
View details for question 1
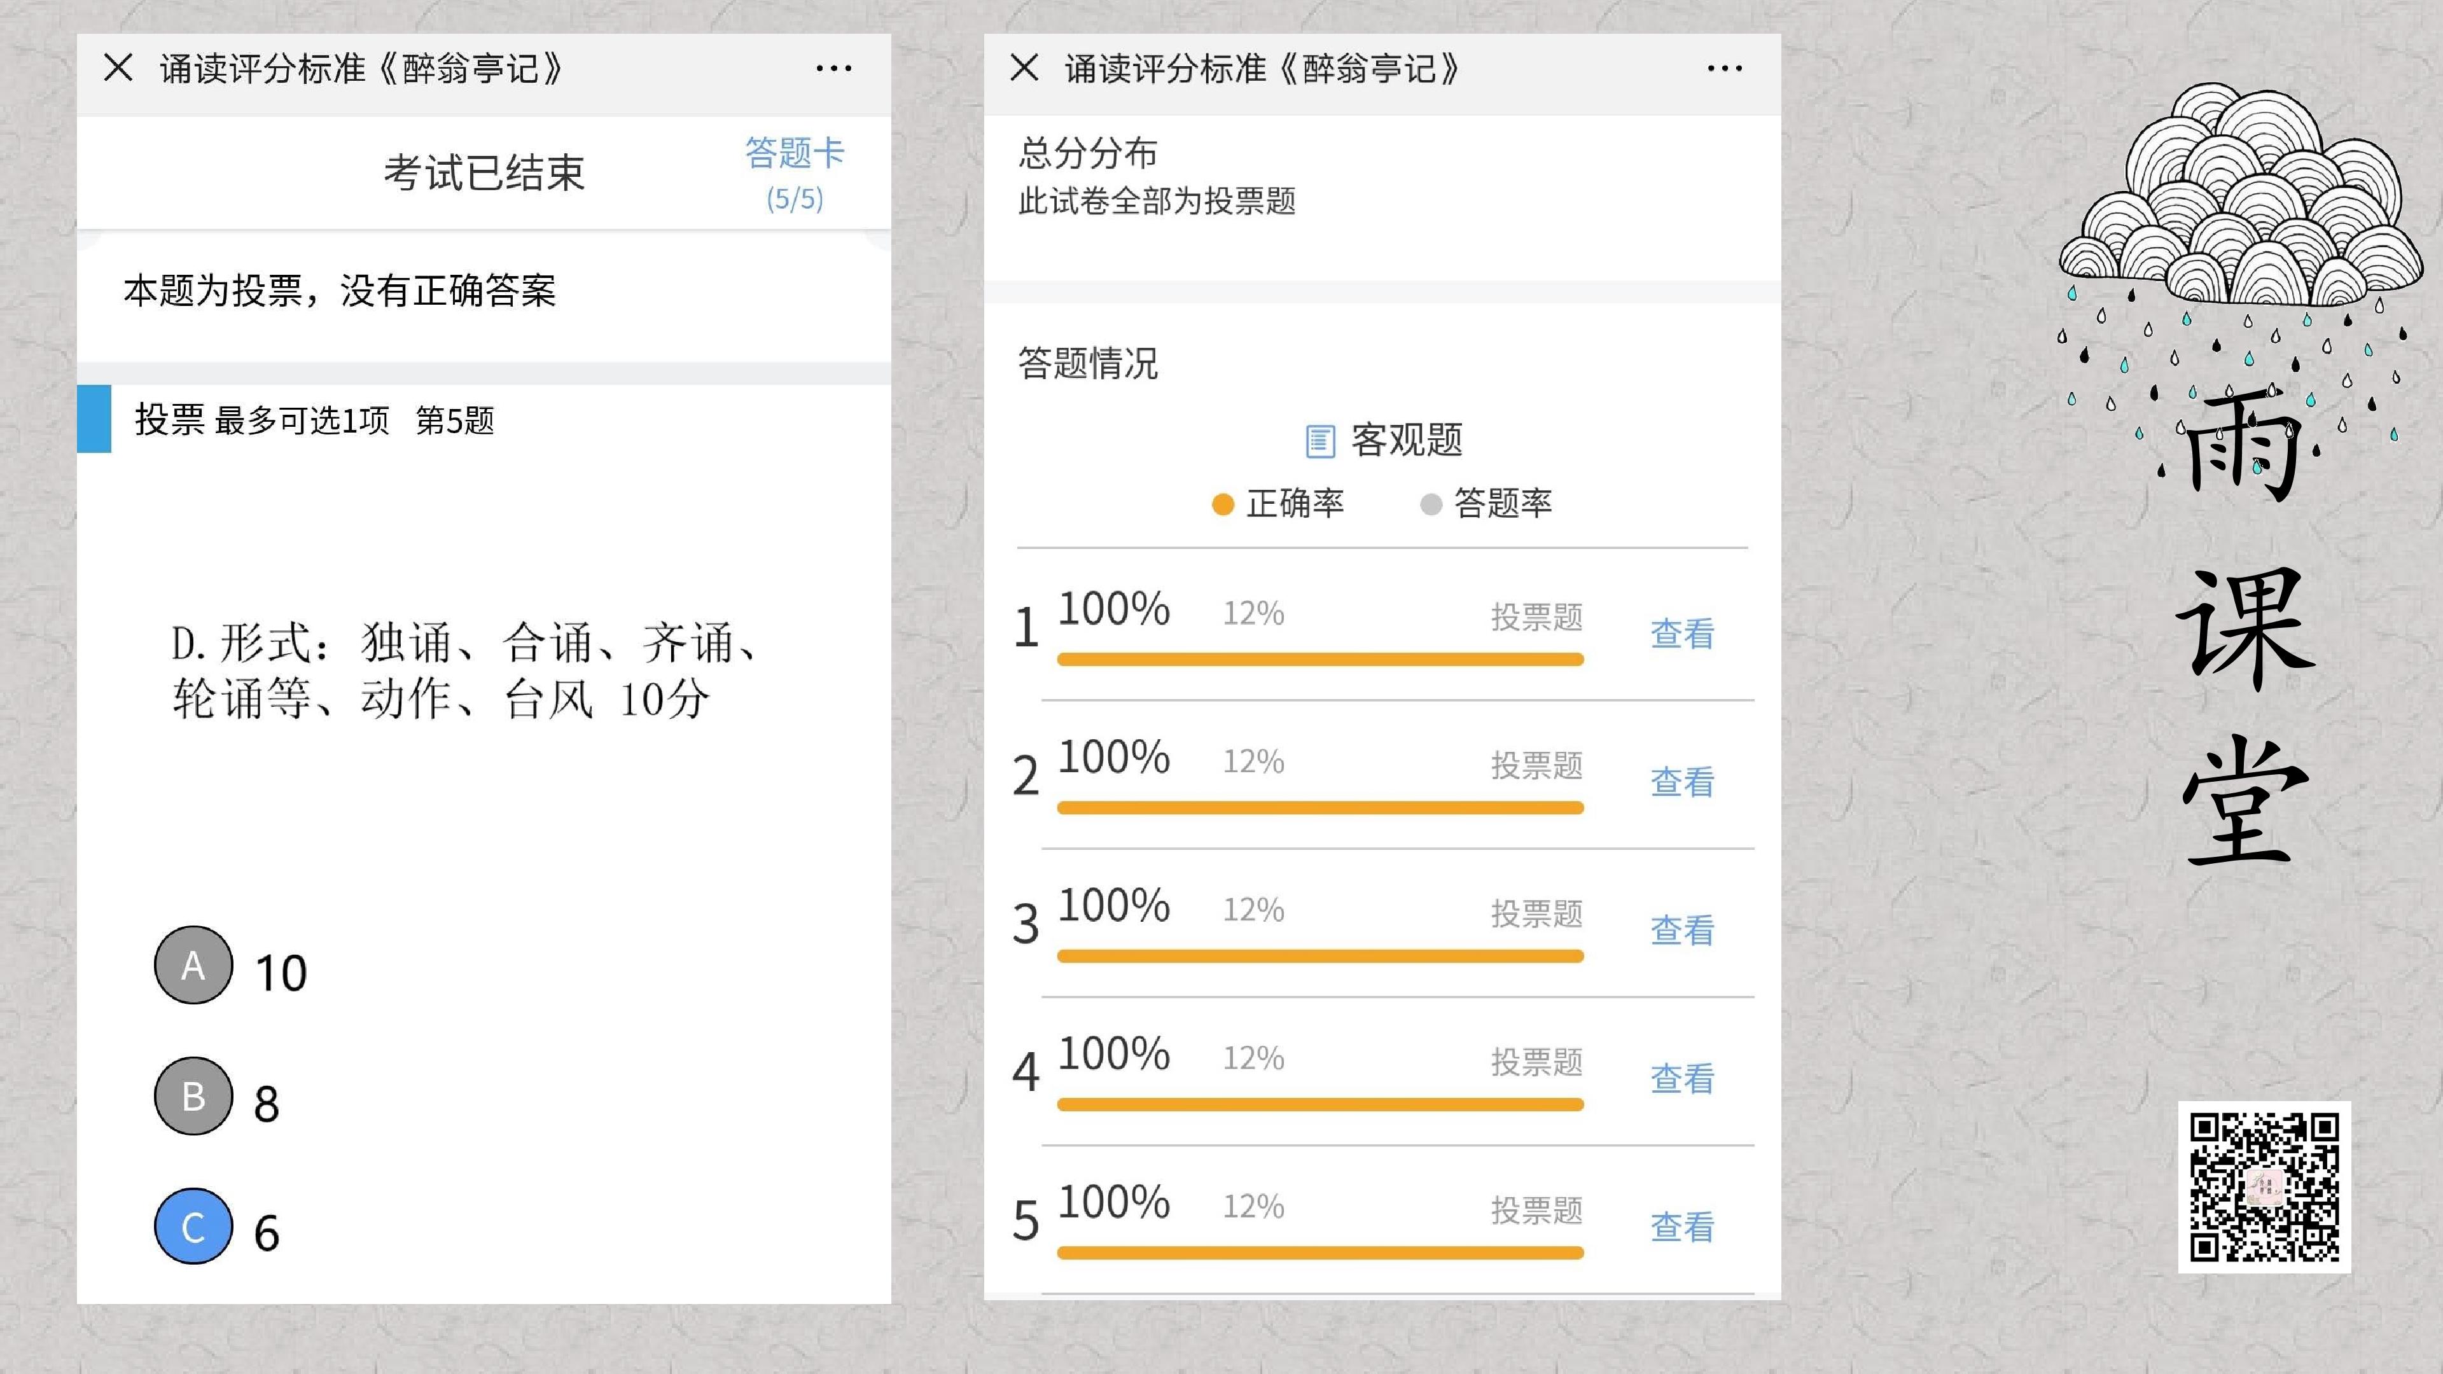tap(1682, 634)
